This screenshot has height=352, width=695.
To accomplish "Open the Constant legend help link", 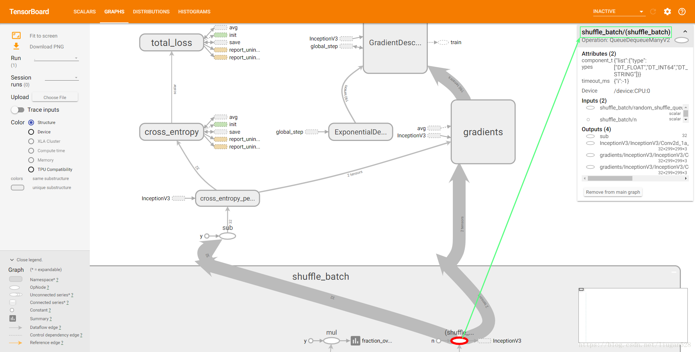I will 50,310.
